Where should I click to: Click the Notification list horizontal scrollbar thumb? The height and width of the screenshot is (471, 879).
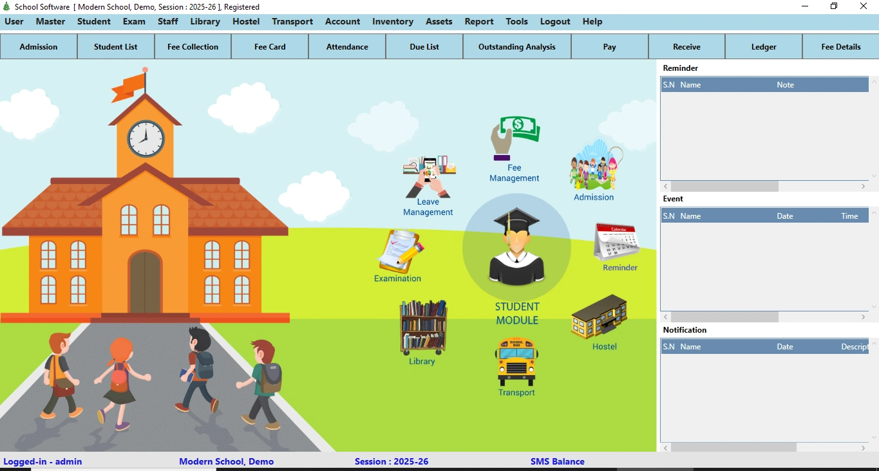(x=733, y=447)
